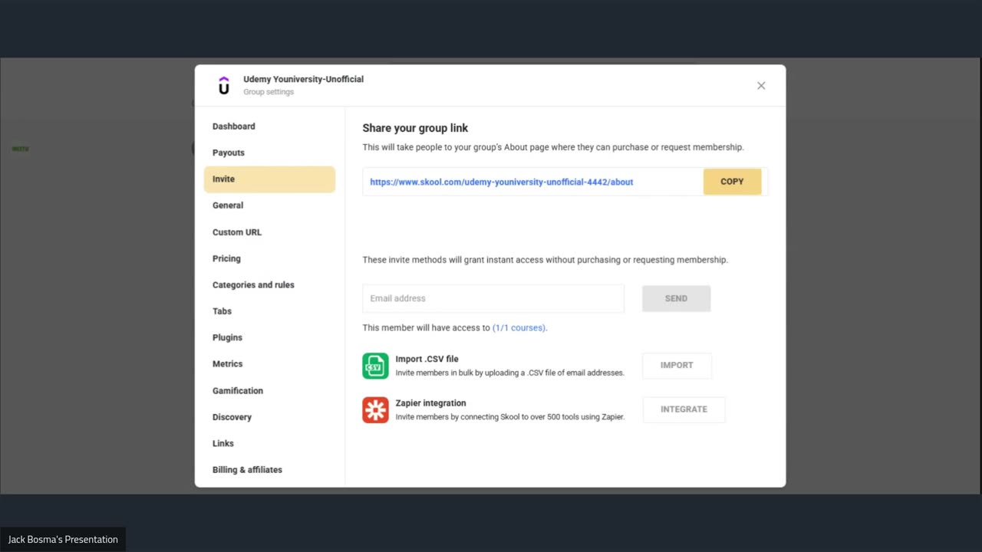Click the green CSV file icon
This screenshot has height=552, width=982.
pyautogui.click(x=376, y=366)
